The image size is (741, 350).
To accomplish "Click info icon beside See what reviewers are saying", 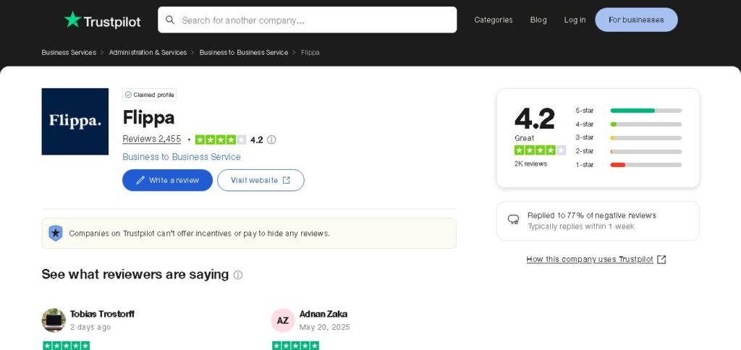I will [238, 275].
